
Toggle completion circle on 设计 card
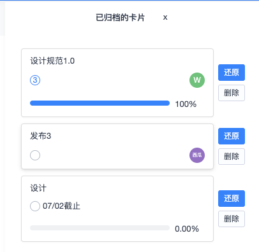click(x=35, y=206)
